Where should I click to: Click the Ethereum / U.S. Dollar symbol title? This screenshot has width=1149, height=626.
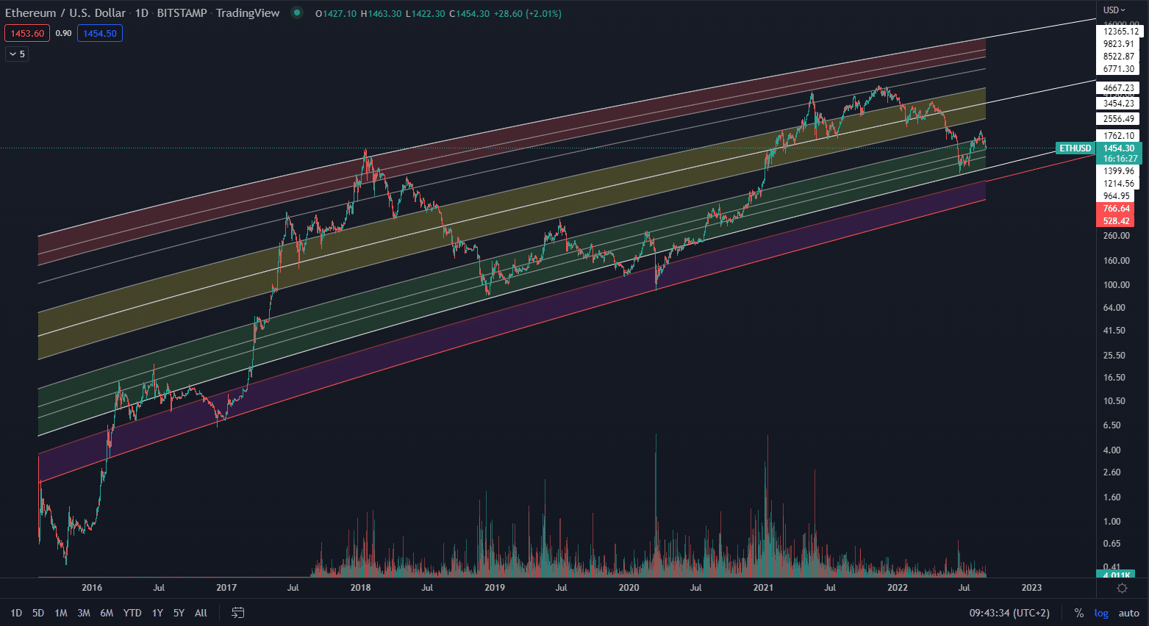coord(65,12)
